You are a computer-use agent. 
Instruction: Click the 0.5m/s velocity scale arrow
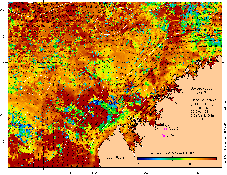[199, 119]
